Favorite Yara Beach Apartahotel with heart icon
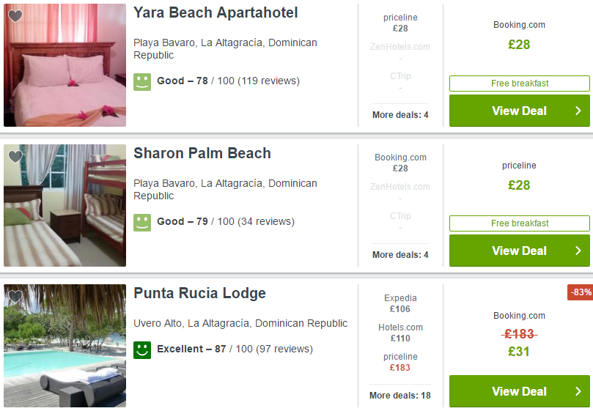 (x=15, y=16)
